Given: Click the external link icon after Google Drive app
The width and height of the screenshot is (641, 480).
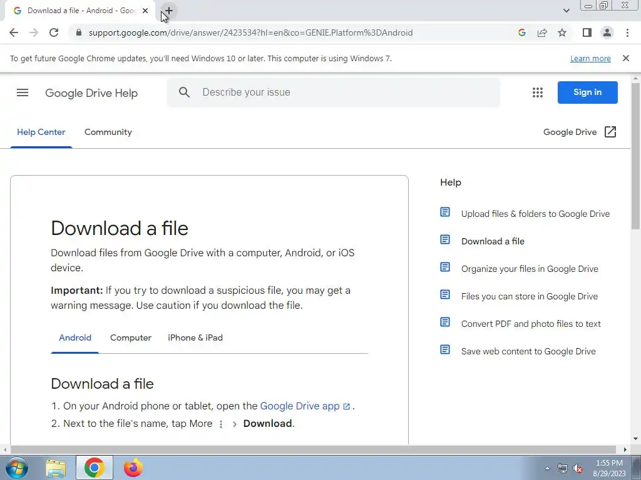Looking at the screenshot, I should [346, 406].
